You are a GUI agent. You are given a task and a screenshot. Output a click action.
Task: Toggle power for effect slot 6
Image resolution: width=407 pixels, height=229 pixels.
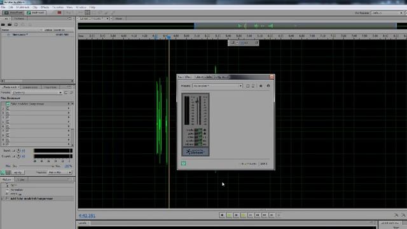(x=8, y=127)
